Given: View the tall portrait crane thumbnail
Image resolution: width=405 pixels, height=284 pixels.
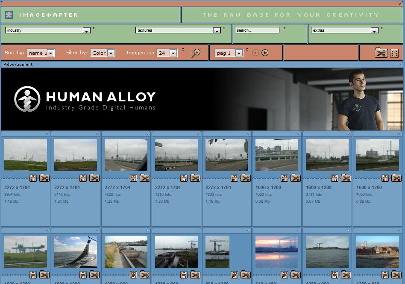Looking at the screenshot, I should coord(217,251).
